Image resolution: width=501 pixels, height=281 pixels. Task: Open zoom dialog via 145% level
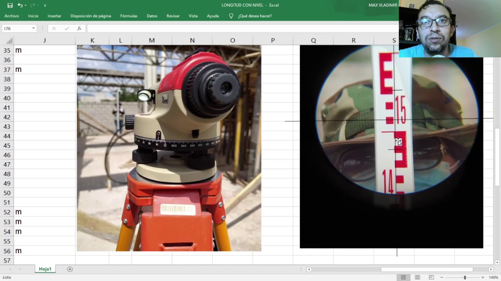pos(493,277)
